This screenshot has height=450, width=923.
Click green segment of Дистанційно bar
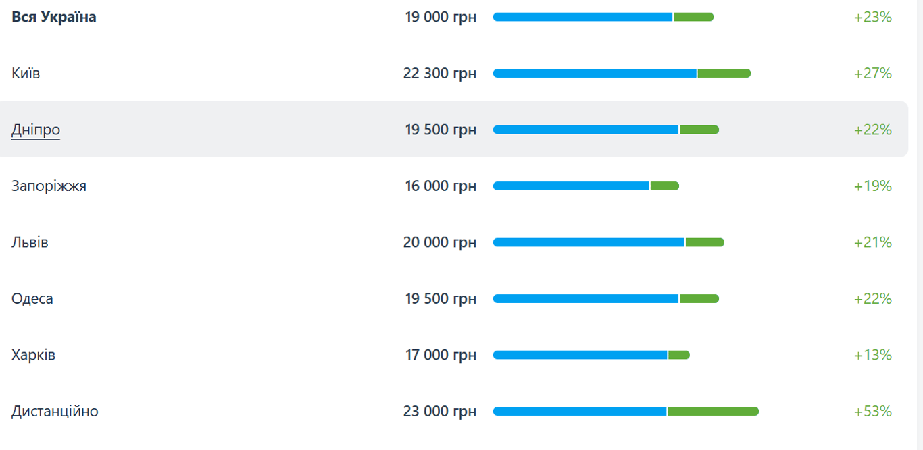713,412
